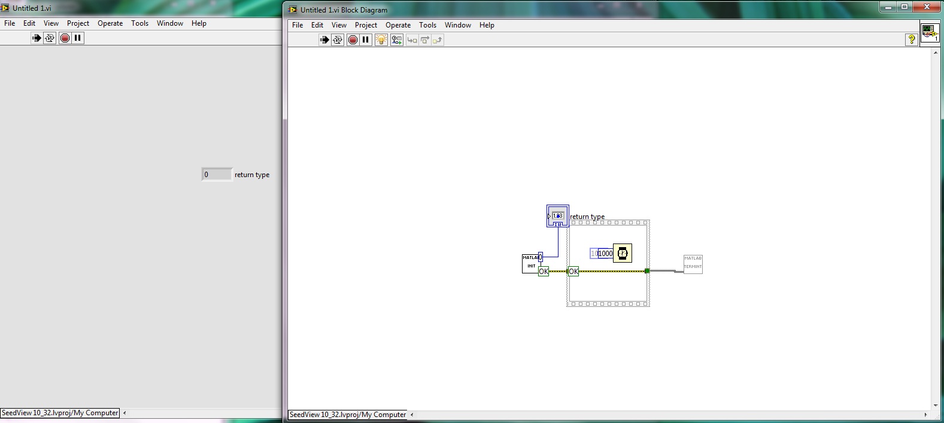Click left arrow of Block Diagram horizontal scrollbar

[412, 415]
